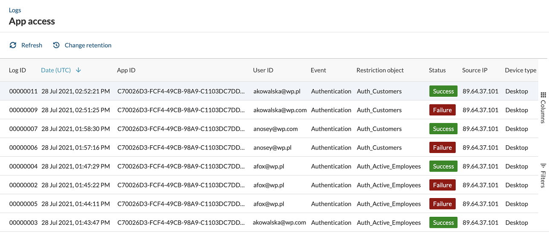Click the Filters panel icon
The image size is (549, 233).
click(x=543, y=166)
